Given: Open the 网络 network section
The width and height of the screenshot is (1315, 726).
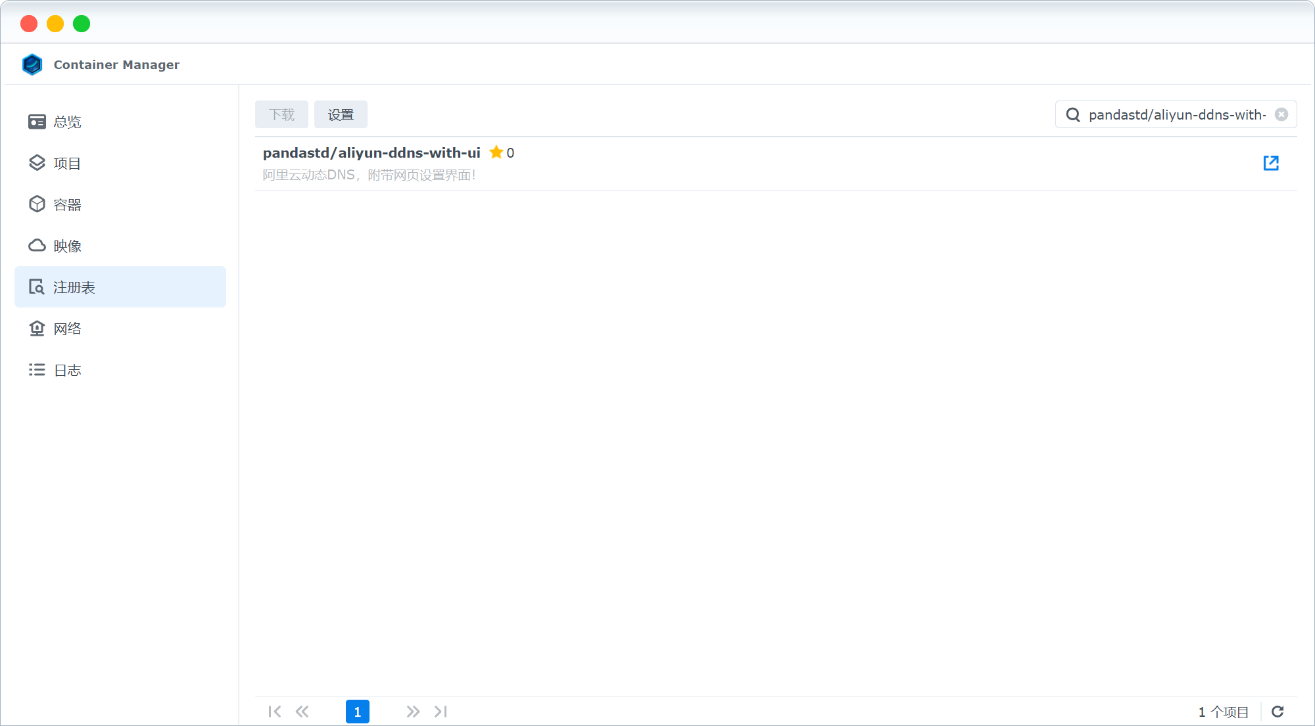Looking at the screenshot, I should pyautogui.click(x=66, y=329).
